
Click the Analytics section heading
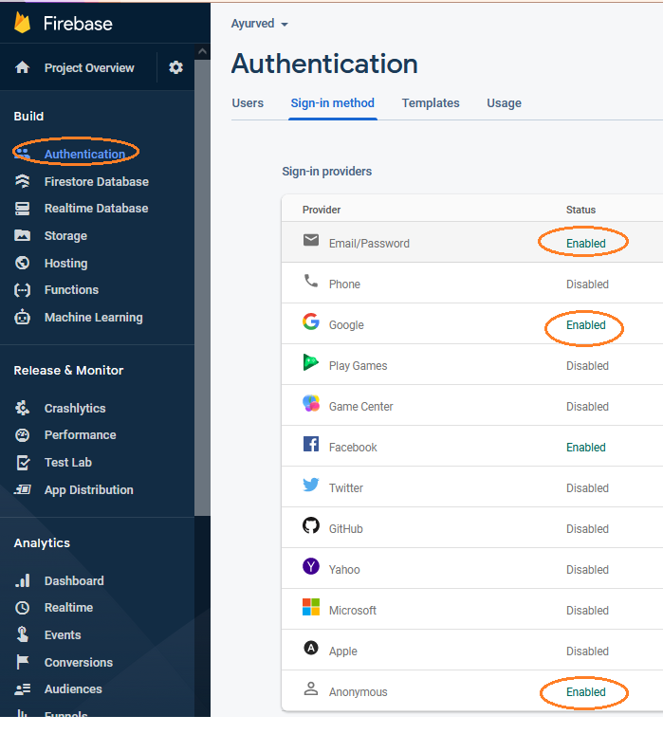point(42,543)
